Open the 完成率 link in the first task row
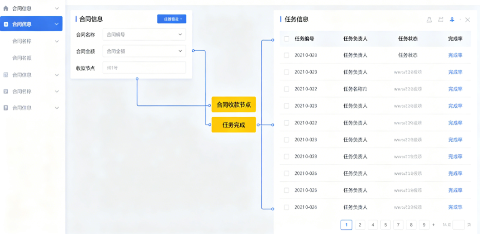The width and height of the screenshot is (480, 234). tap(455, 55)
